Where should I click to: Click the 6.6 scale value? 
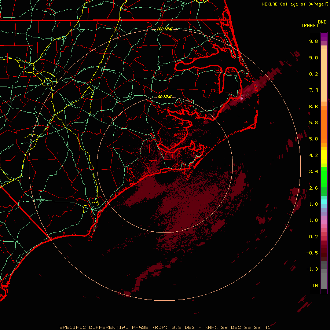point(313,106)
